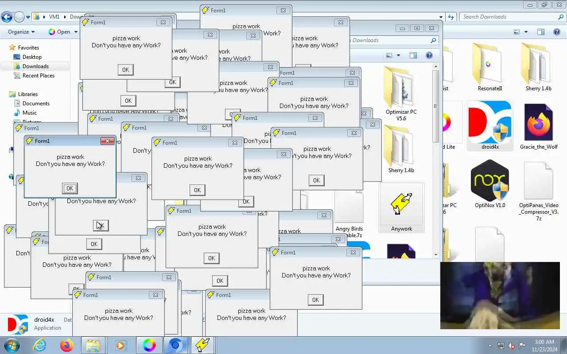Select OptiPanas_Video_Compressor_V3.7z file
Viewport: 567px width, 354px height.
pyautogui.click(x=539, y=191)
